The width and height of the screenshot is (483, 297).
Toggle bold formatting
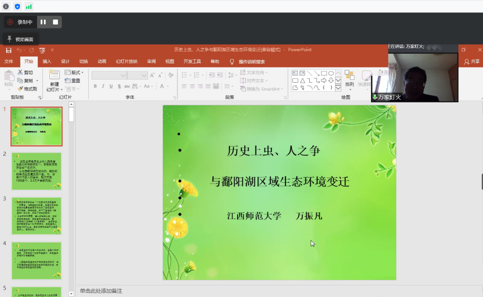(x=95, y=86)
